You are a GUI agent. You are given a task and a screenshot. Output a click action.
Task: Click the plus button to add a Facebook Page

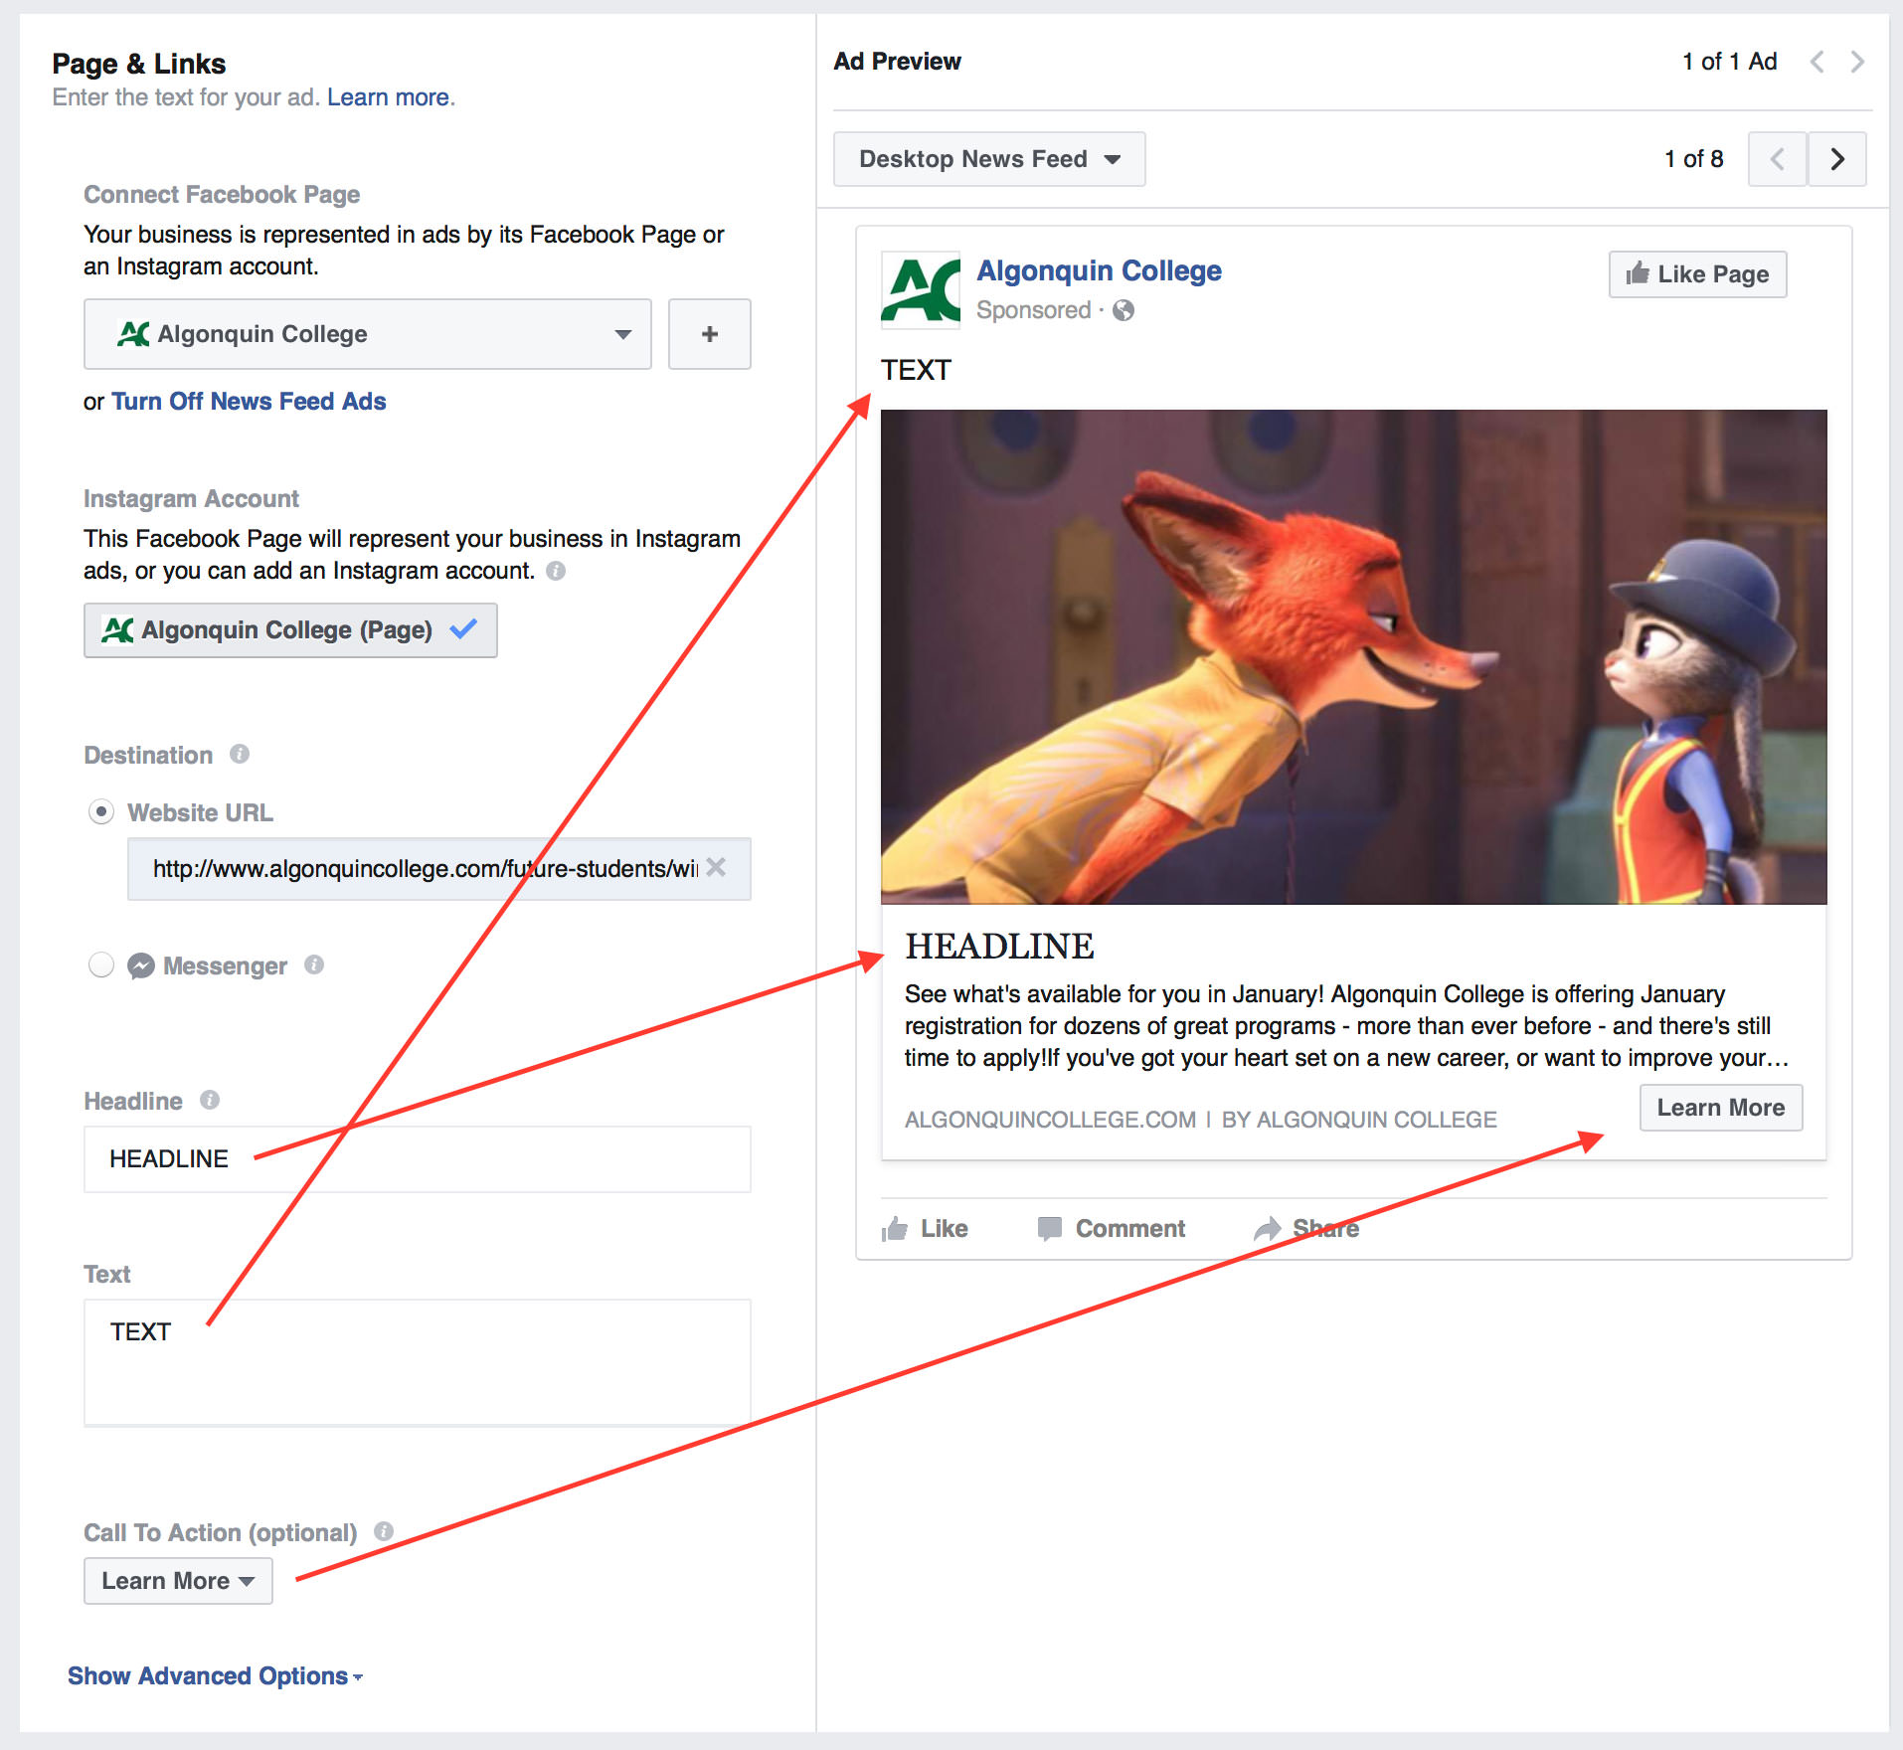[x=709, y=334]
